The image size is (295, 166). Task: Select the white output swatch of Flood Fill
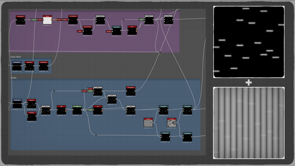(52, 20)
